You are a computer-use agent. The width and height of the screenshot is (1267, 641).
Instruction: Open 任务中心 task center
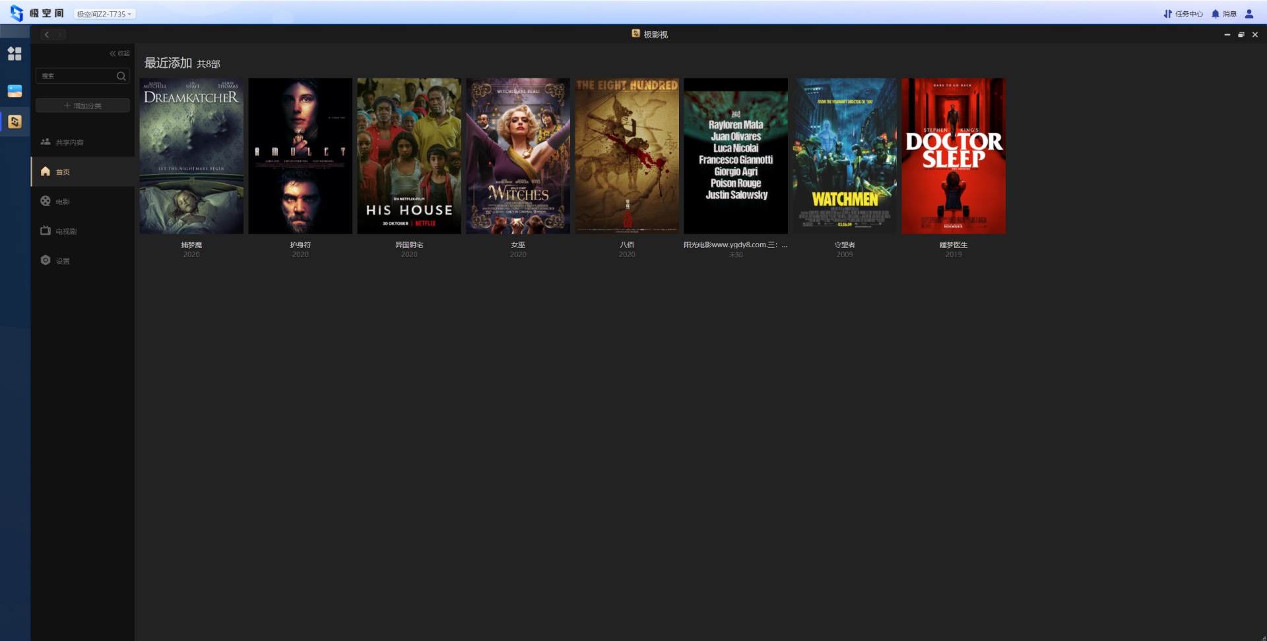click(1183, 14)
